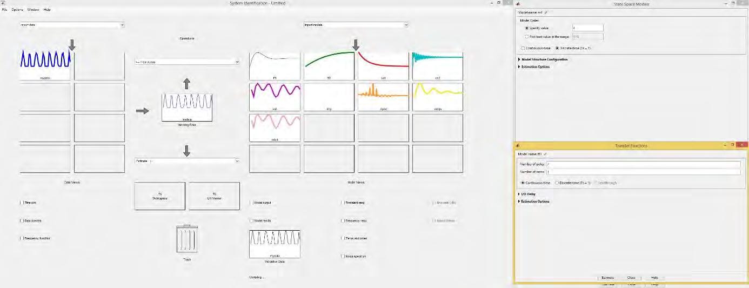The width and height of the screenshot is (749, 288).
Task: Select the blue mydata icon in Data Views
Action: point(45,66)
